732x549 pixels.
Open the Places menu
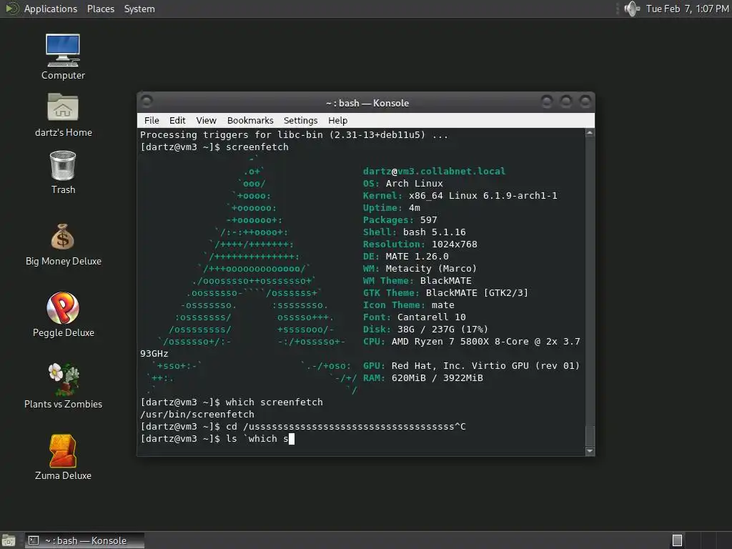101,9
